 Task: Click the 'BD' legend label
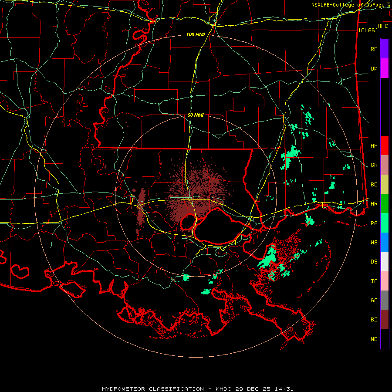coord(374,185)
